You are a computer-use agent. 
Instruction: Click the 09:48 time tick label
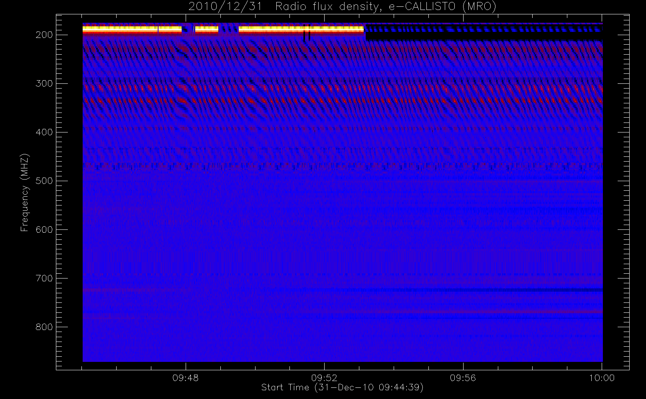tap(186, 377)
